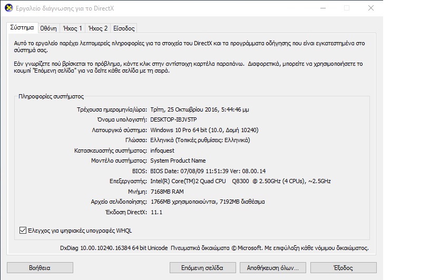Click the BIOS date value
430x280 pixels.
click(208, 171)
